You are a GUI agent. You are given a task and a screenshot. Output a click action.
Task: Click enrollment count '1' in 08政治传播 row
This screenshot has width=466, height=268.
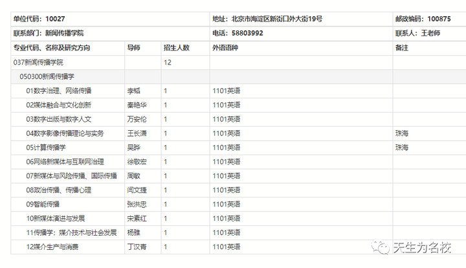click(166, 190)
